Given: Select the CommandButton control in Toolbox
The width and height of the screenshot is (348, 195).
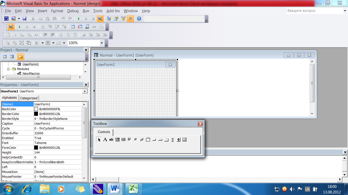Looking at the screenshot, I should click(x=154, y=139).
